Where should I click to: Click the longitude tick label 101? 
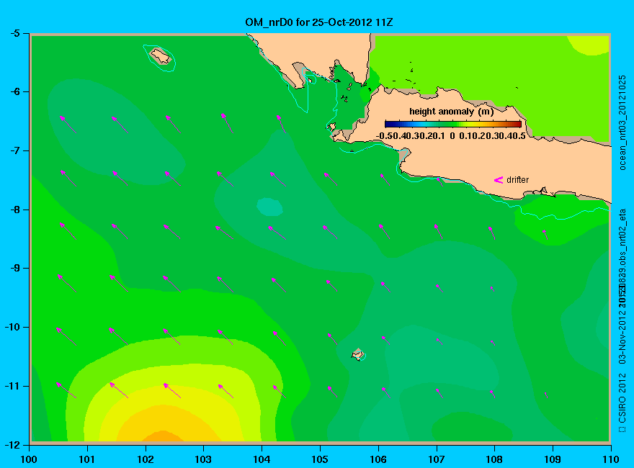tap(87, 459)
